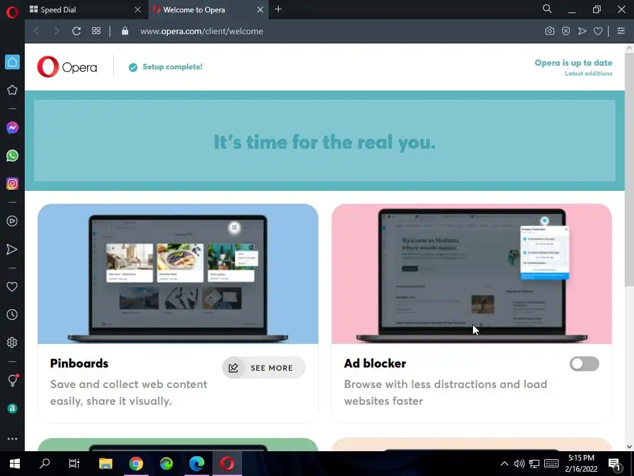
Task: Open Bookmarks star in sidebar
Action: 12,90
